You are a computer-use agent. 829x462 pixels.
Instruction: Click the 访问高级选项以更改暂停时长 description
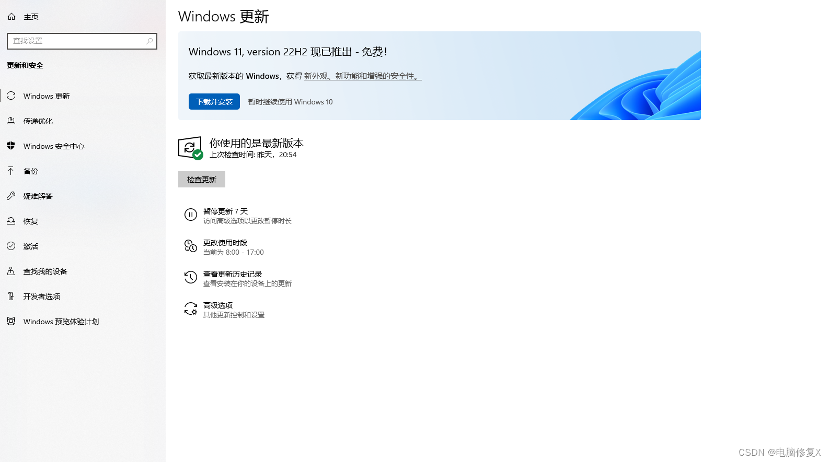[x=247, y=221]
